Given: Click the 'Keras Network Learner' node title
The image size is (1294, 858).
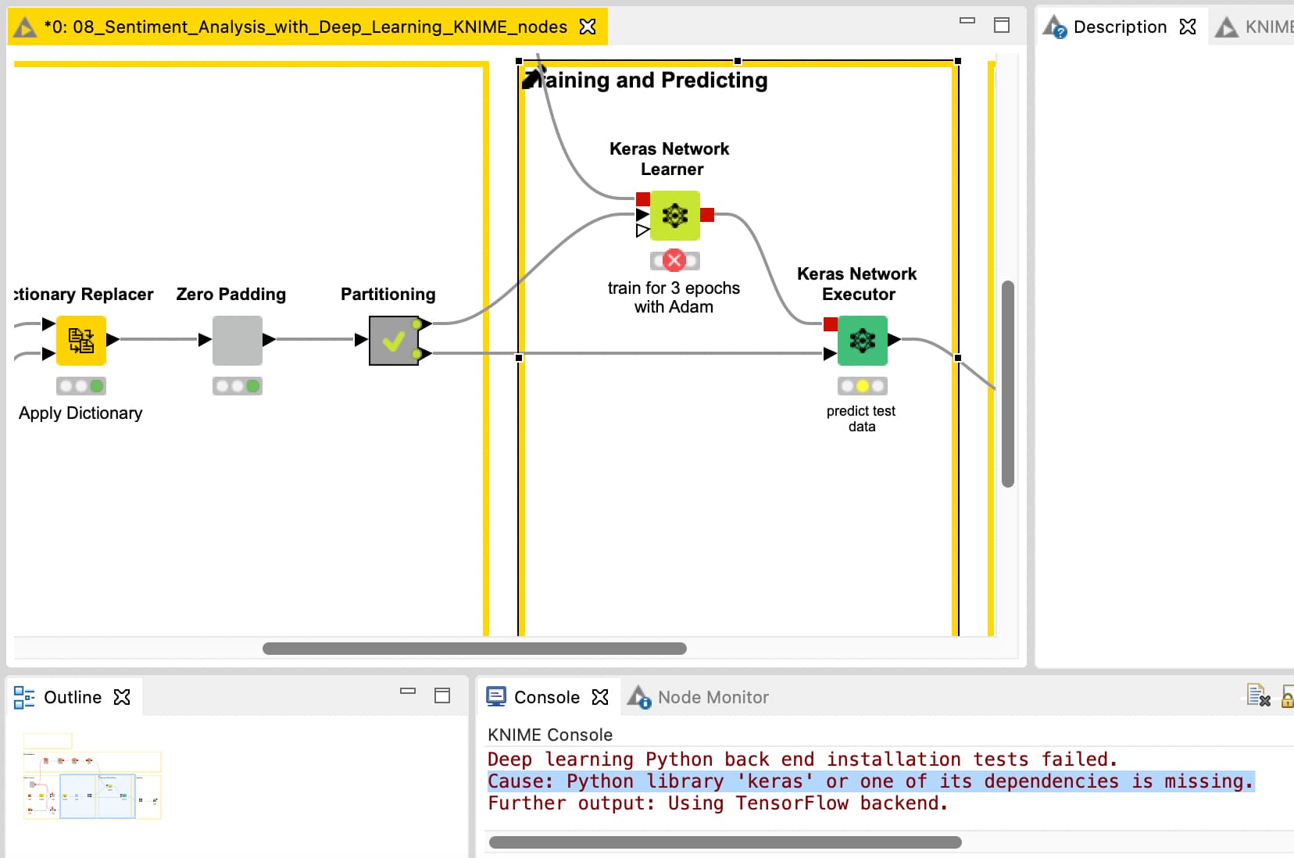Looking at the screenshot, I should [x=670, y=159].
